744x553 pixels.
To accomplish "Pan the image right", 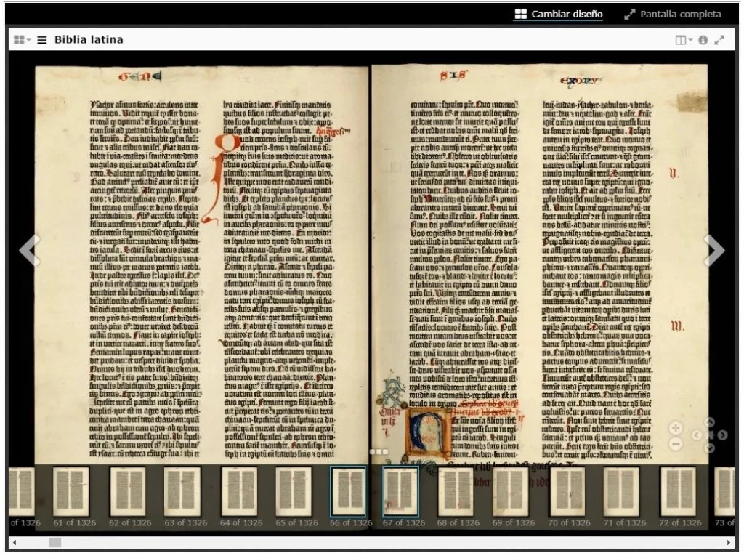I will pos(723,435).
